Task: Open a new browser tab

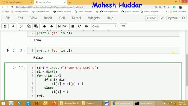Action: tap(70, 2)
